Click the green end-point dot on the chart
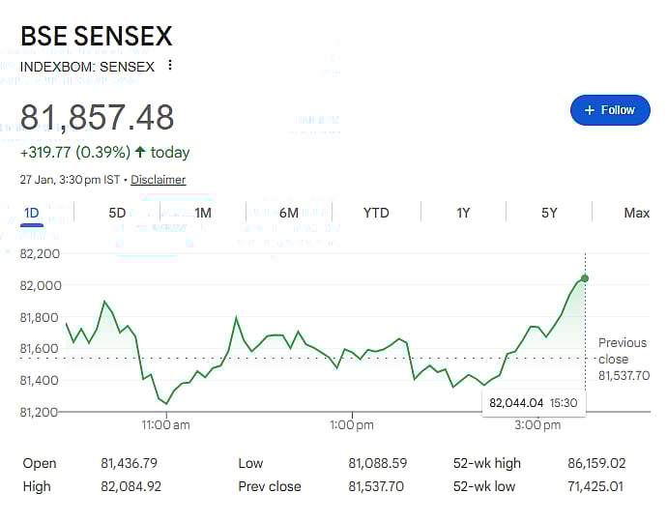Screen dimensions: 667x522 tap(585, 278)
